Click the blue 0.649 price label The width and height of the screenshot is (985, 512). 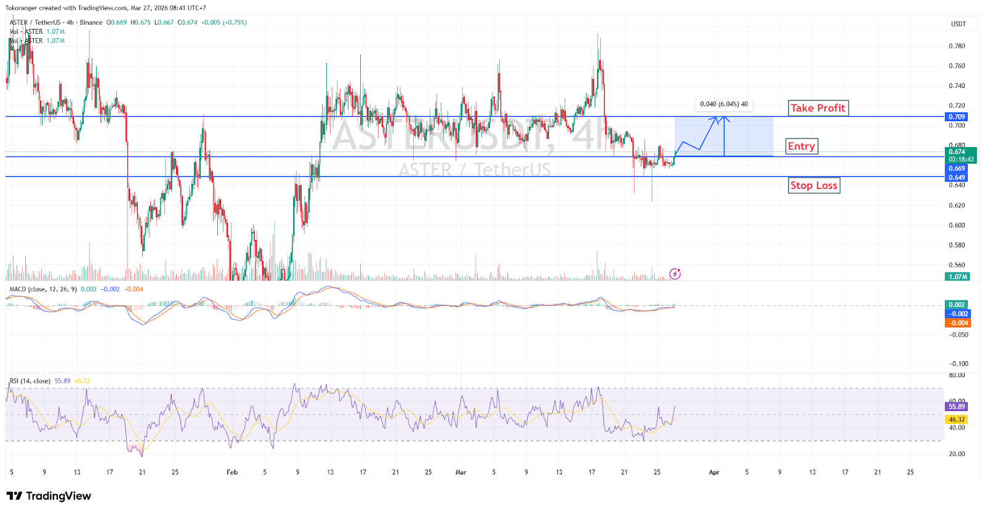click(956, 178)
